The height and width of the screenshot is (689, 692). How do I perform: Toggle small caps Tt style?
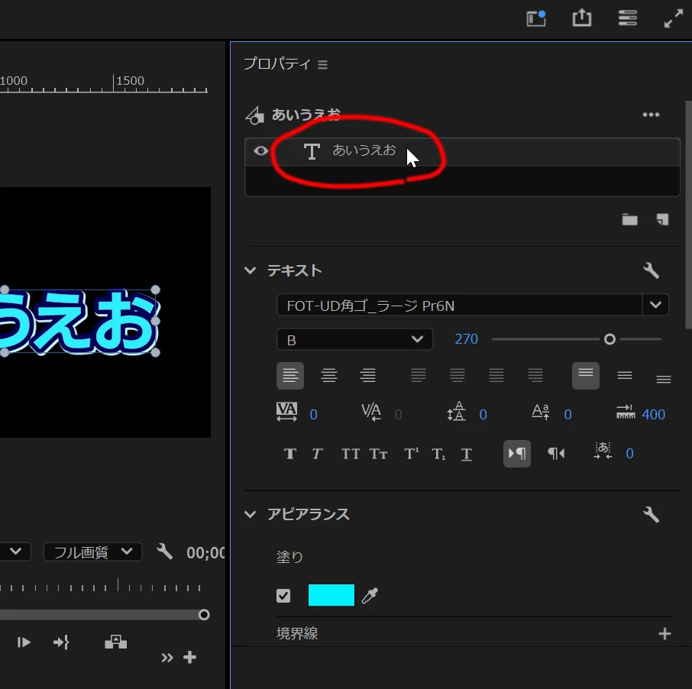tap(379, 454)
